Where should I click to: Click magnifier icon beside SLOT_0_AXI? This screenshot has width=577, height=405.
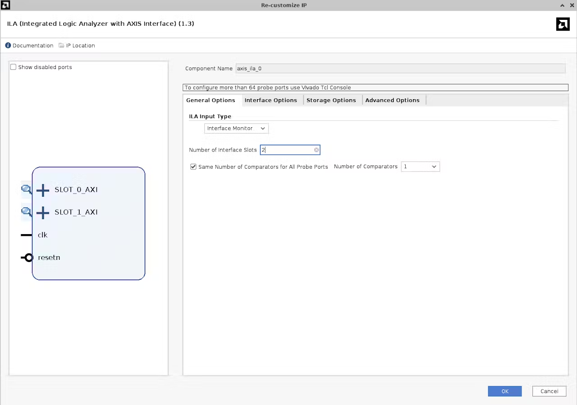27,189
